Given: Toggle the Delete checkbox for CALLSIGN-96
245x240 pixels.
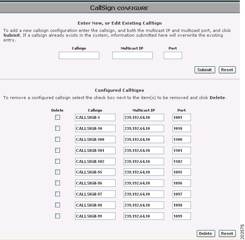Looking at the screenshot, I should pos(57,183).
